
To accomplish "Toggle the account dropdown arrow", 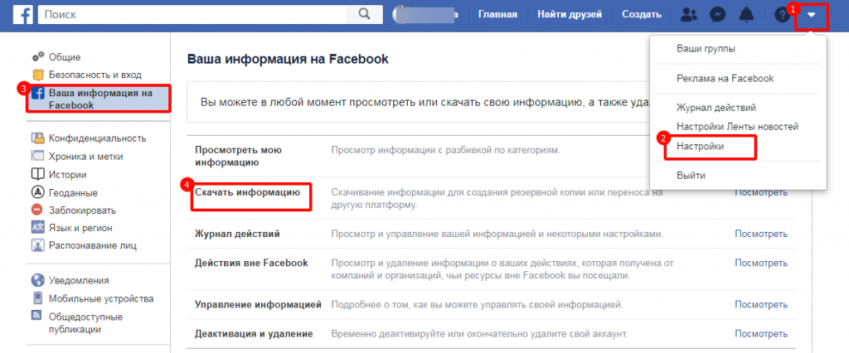I will (x=811, y=15).
